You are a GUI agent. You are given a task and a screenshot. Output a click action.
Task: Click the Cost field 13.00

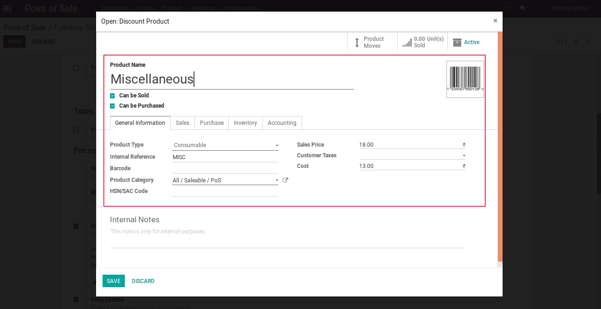[412, 166]
